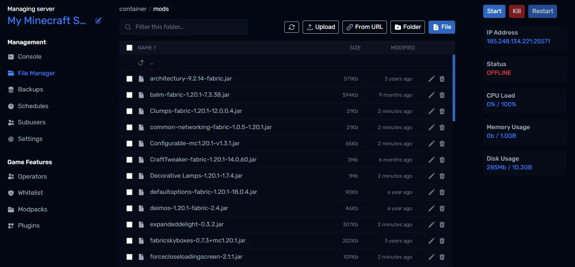Edit common-networking-fabric jar with pencil icon
The width and height of the screenshot is (575, 267).
tap(432, 127)
